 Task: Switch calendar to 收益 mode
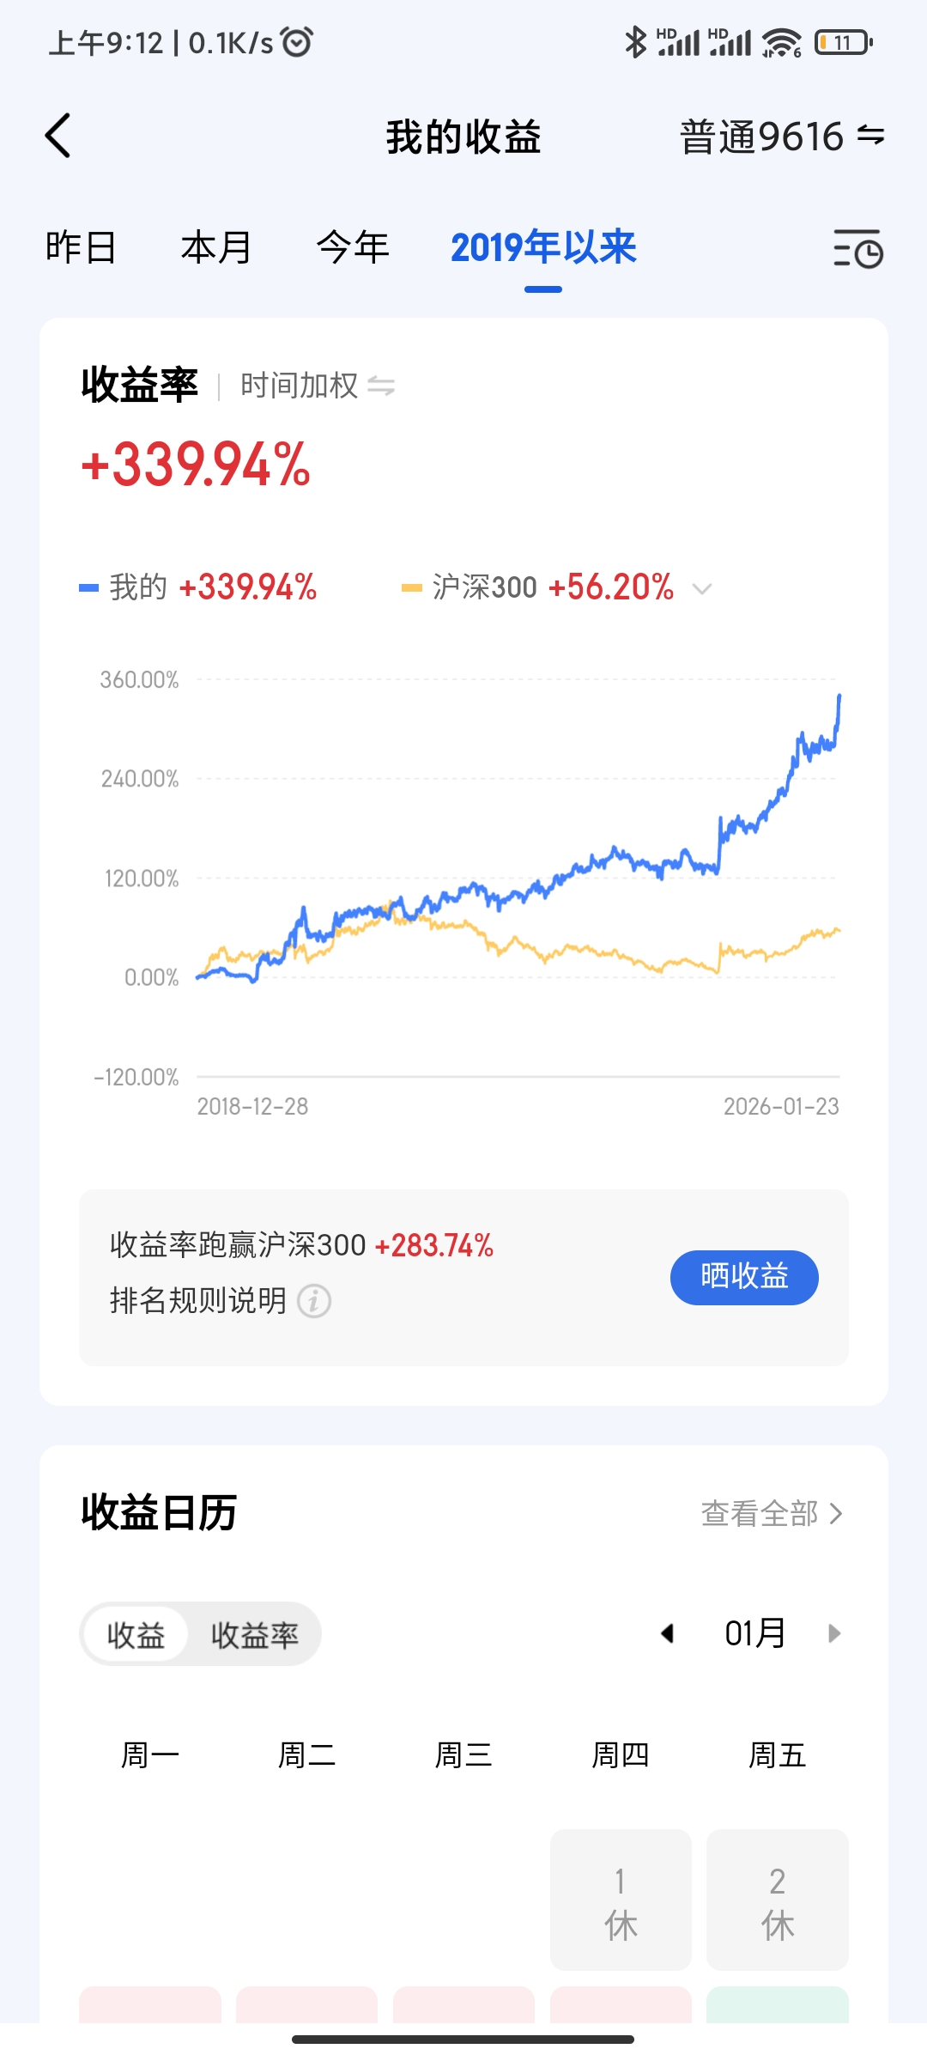point(136,1634)
